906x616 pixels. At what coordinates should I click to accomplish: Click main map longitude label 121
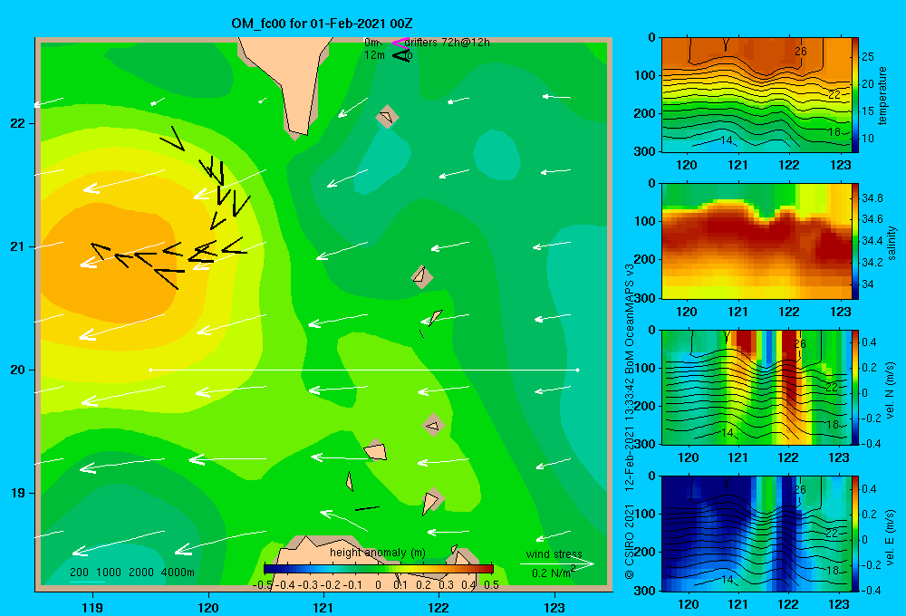click(323, 607)
